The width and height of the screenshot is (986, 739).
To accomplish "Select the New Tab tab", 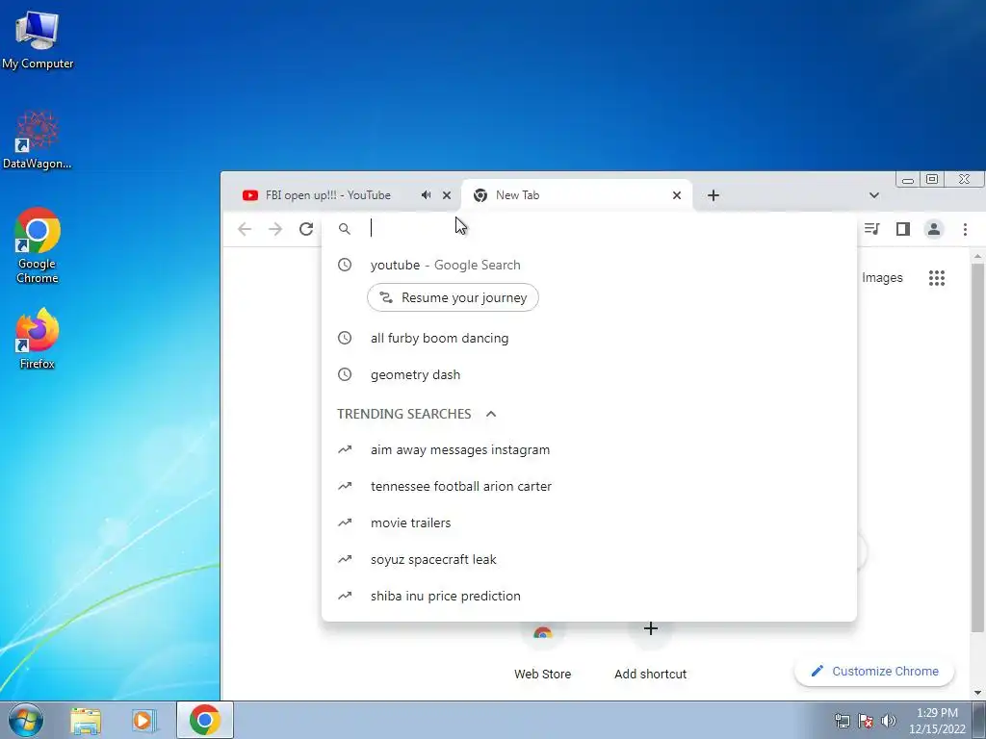I will tap(577, 195).
